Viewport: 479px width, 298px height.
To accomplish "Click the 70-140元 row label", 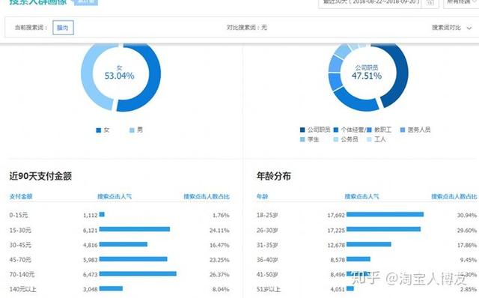I will tap(22, 275).
